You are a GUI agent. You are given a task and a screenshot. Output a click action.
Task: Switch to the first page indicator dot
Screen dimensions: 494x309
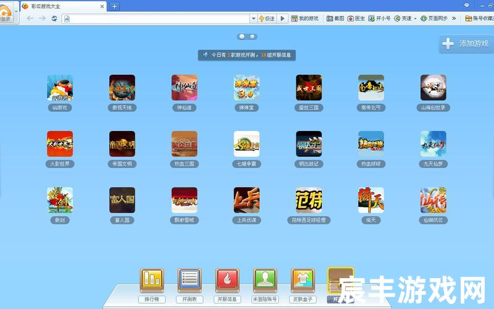coord(242,36)
